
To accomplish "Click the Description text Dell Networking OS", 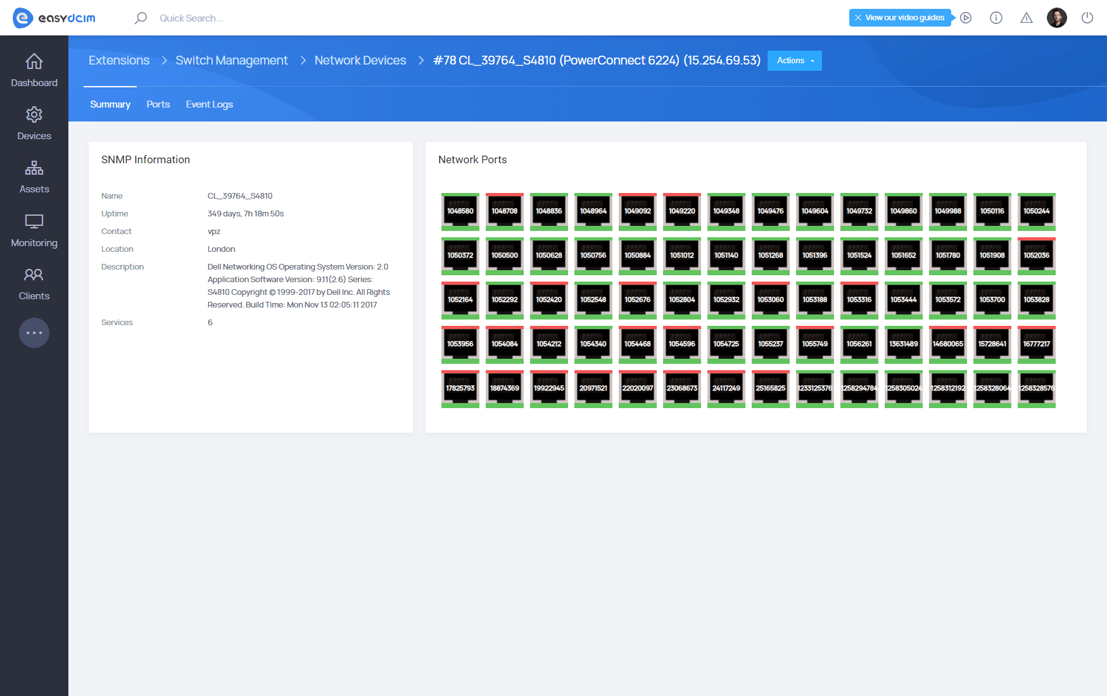I will (x=299, y=286).
